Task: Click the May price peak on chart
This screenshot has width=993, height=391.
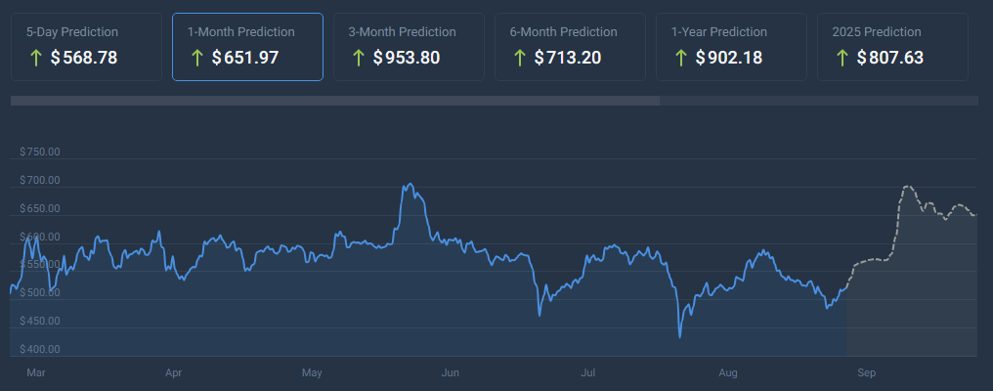Action: (x=409, y=185)
